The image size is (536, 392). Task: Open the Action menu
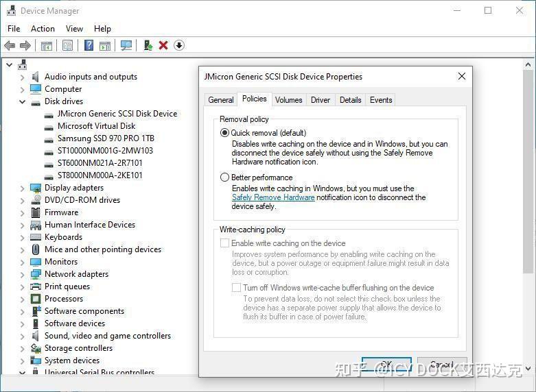coord(43,29)
